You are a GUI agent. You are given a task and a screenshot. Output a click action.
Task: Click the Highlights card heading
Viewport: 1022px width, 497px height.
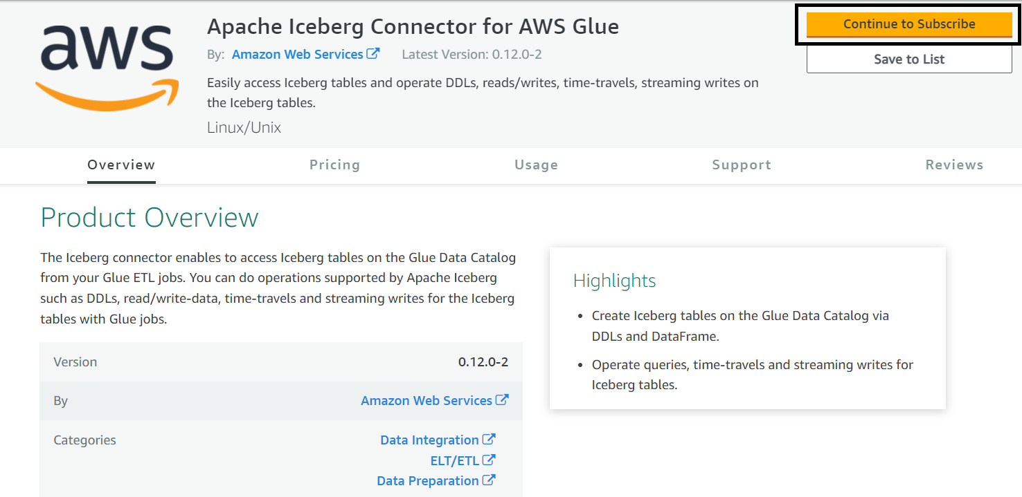coord(614,281)
